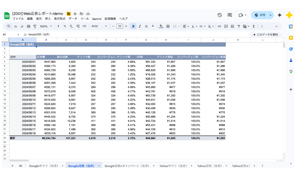Open Google Calendar in side panel
This screenshot has height=177, width=296.
pos(291,26)
